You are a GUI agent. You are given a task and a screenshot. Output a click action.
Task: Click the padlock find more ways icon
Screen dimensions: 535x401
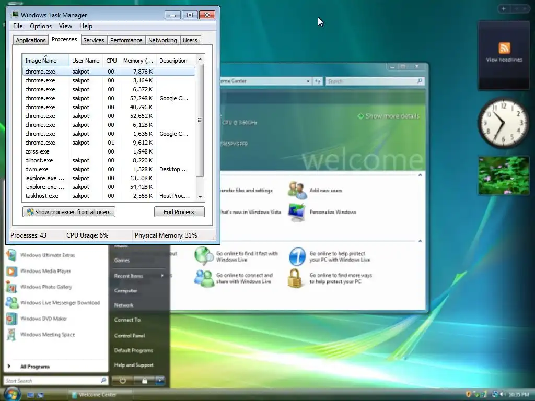(295, 278)
